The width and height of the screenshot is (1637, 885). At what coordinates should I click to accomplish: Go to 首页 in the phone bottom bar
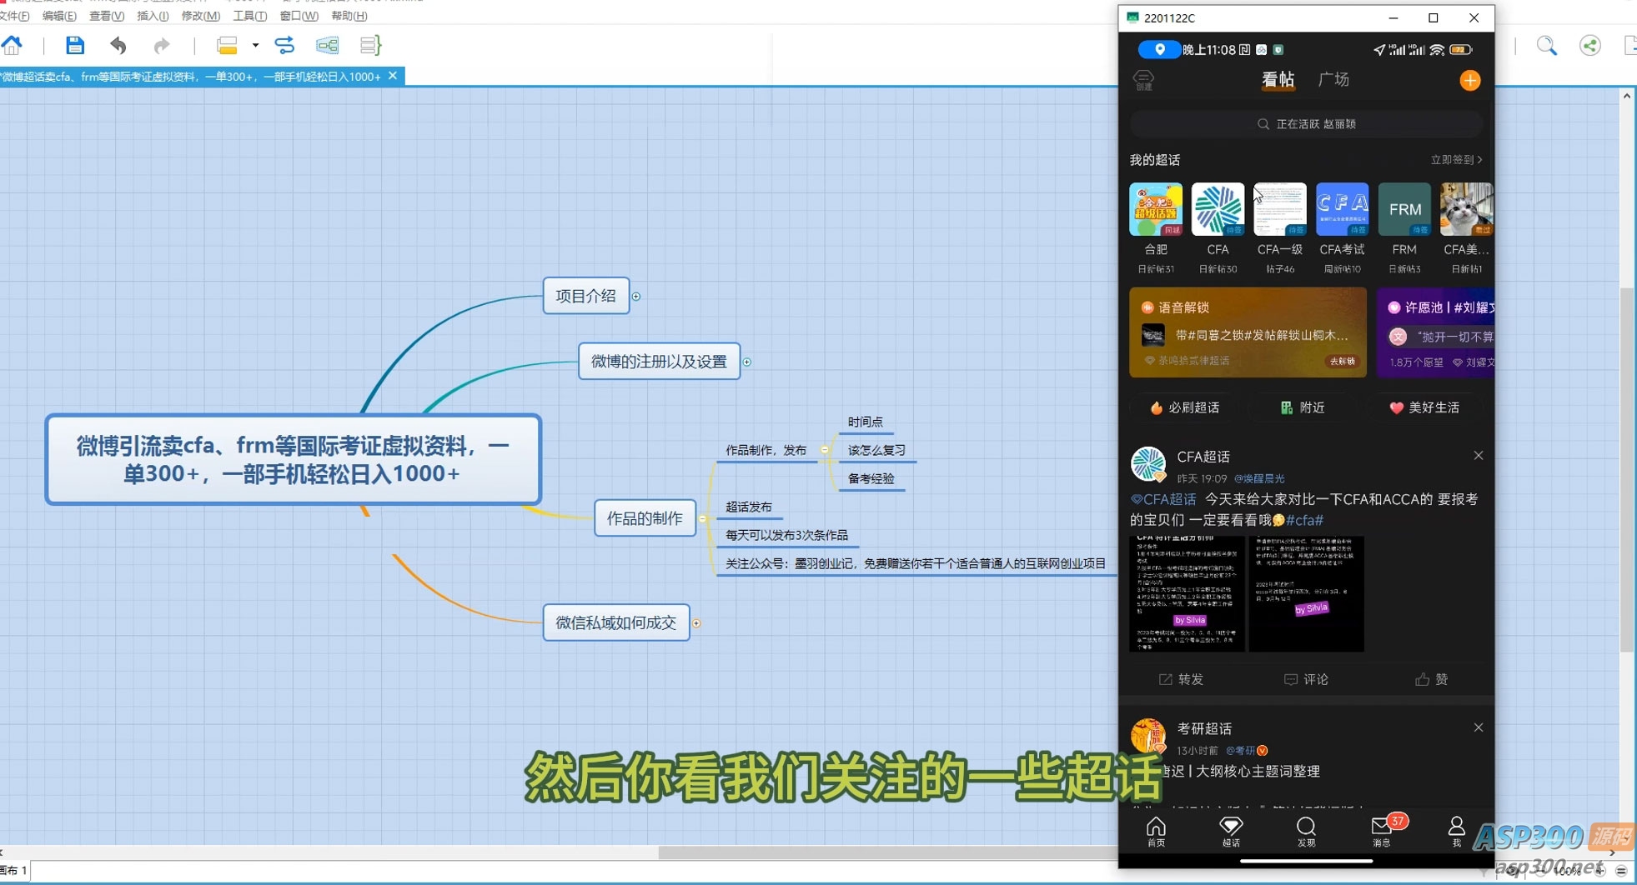(1156, 832)
